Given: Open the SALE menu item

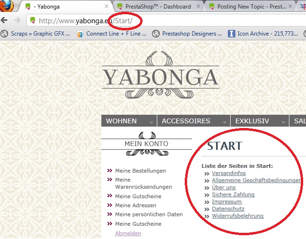Looking at the screenshot, I should (x=298, y=121).
